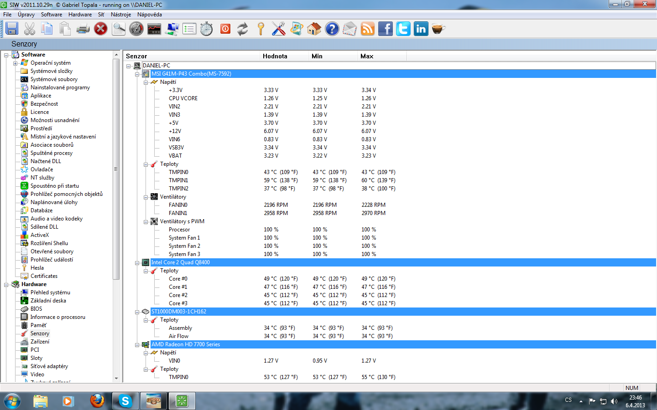
Task: Click the stopwatch toolbar icon
Action: pyautogui.click(x=206, y=29)
